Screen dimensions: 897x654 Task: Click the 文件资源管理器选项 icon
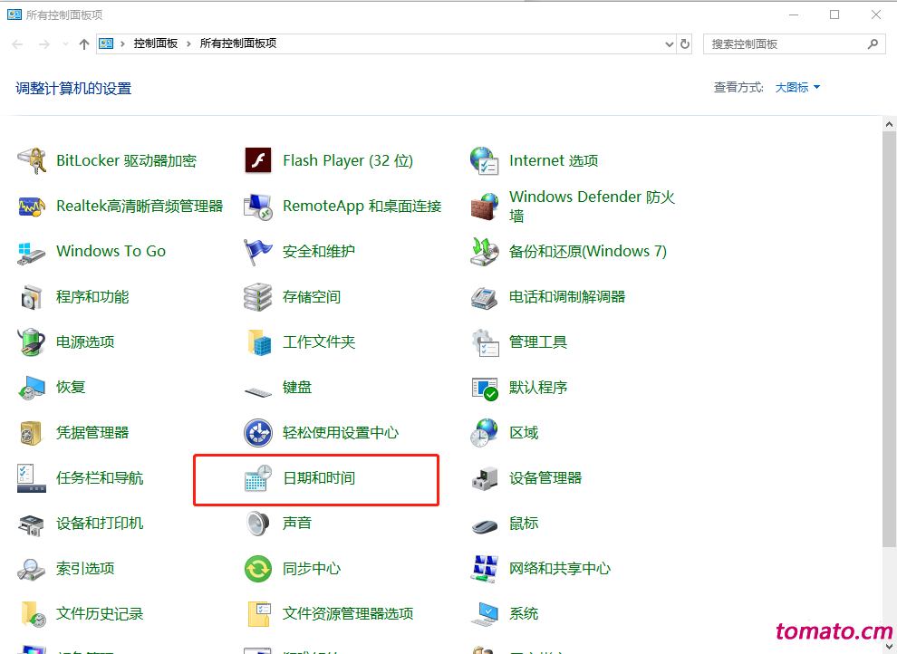pyautogui.click(x=259, y=614)
